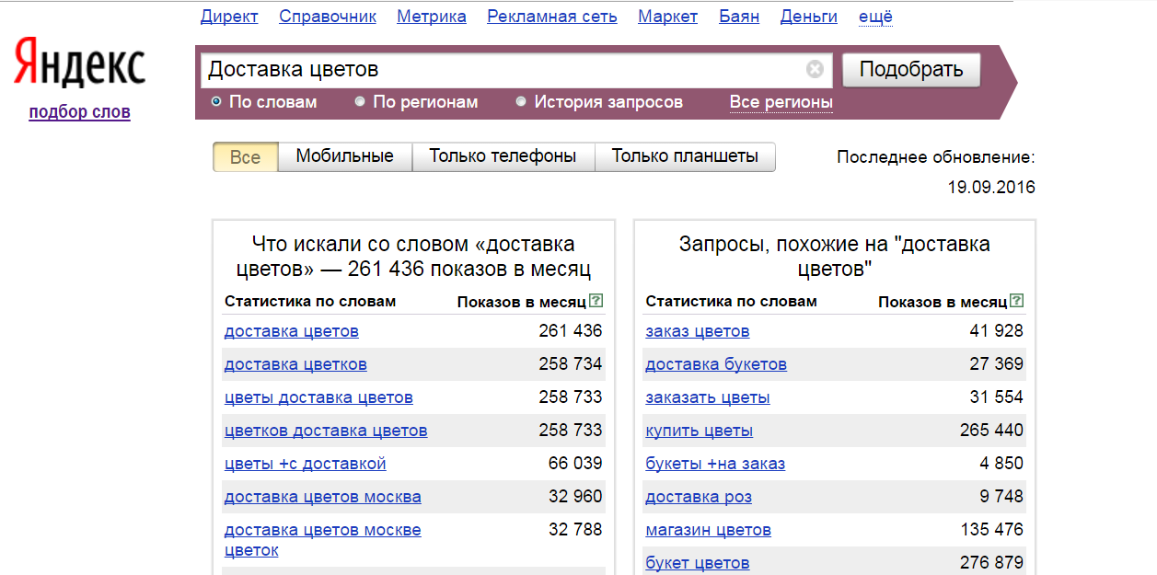Select the Только телефоны tab
Viewport: 1157px width, 575px height.
[504, 156]
